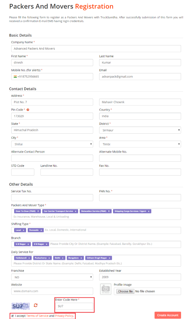Viewport: 185px width, 319px height.
Task: Remove the 'Car Carrier Transport Service' tag
Action: [76, 211]
